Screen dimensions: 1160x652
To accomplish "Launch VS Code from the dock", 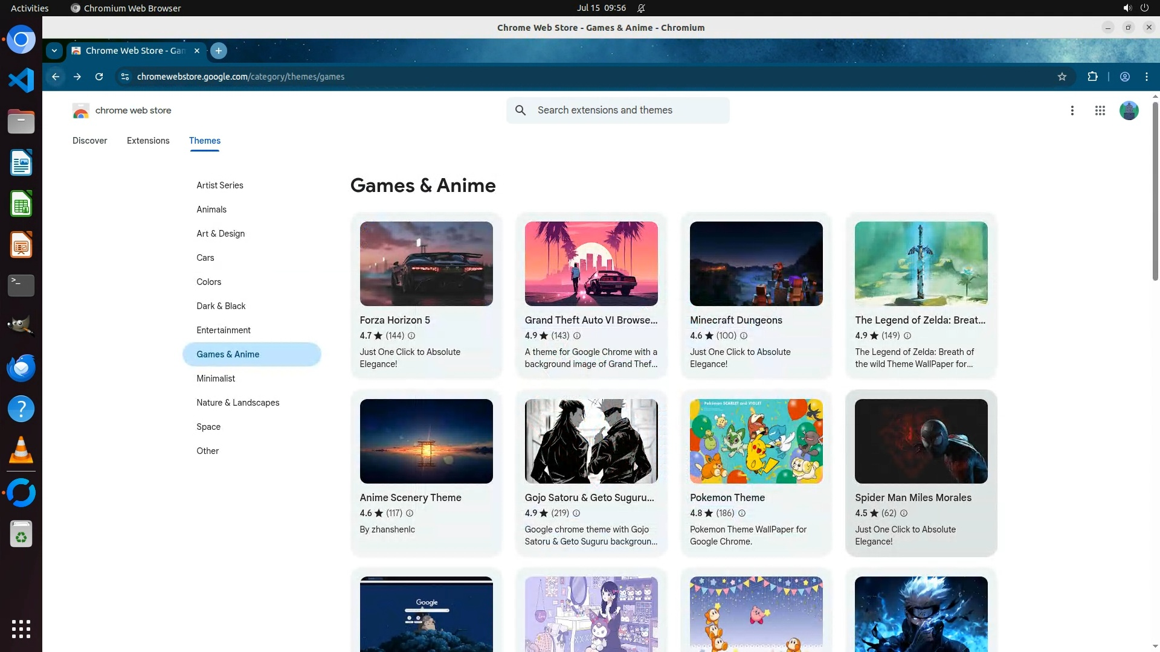I will click(x=21, y=80).
